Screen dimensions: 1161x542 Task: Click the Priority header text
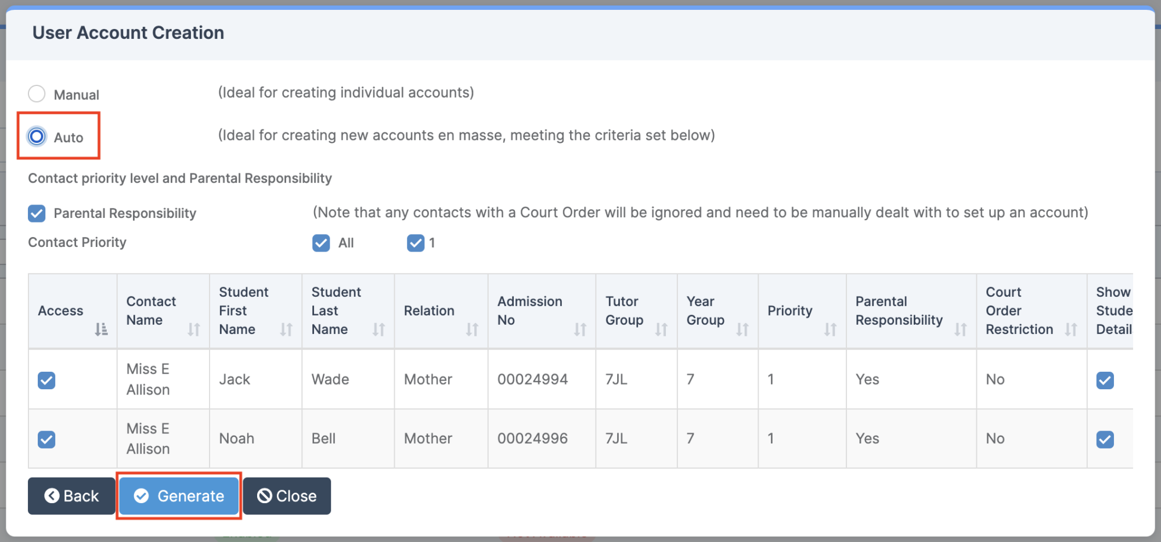(x=789, y=311)
